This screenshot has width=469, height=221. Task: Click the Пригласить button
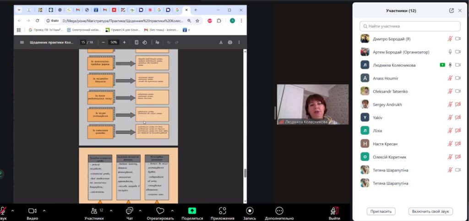click(381, 211)
